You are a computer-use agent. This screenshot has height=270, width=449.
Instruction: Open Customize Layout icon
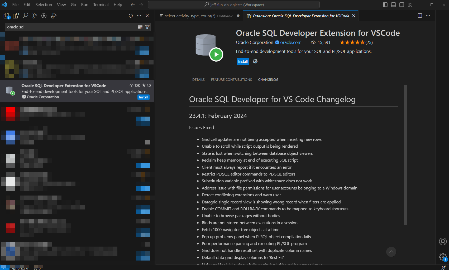pos(410,5)
